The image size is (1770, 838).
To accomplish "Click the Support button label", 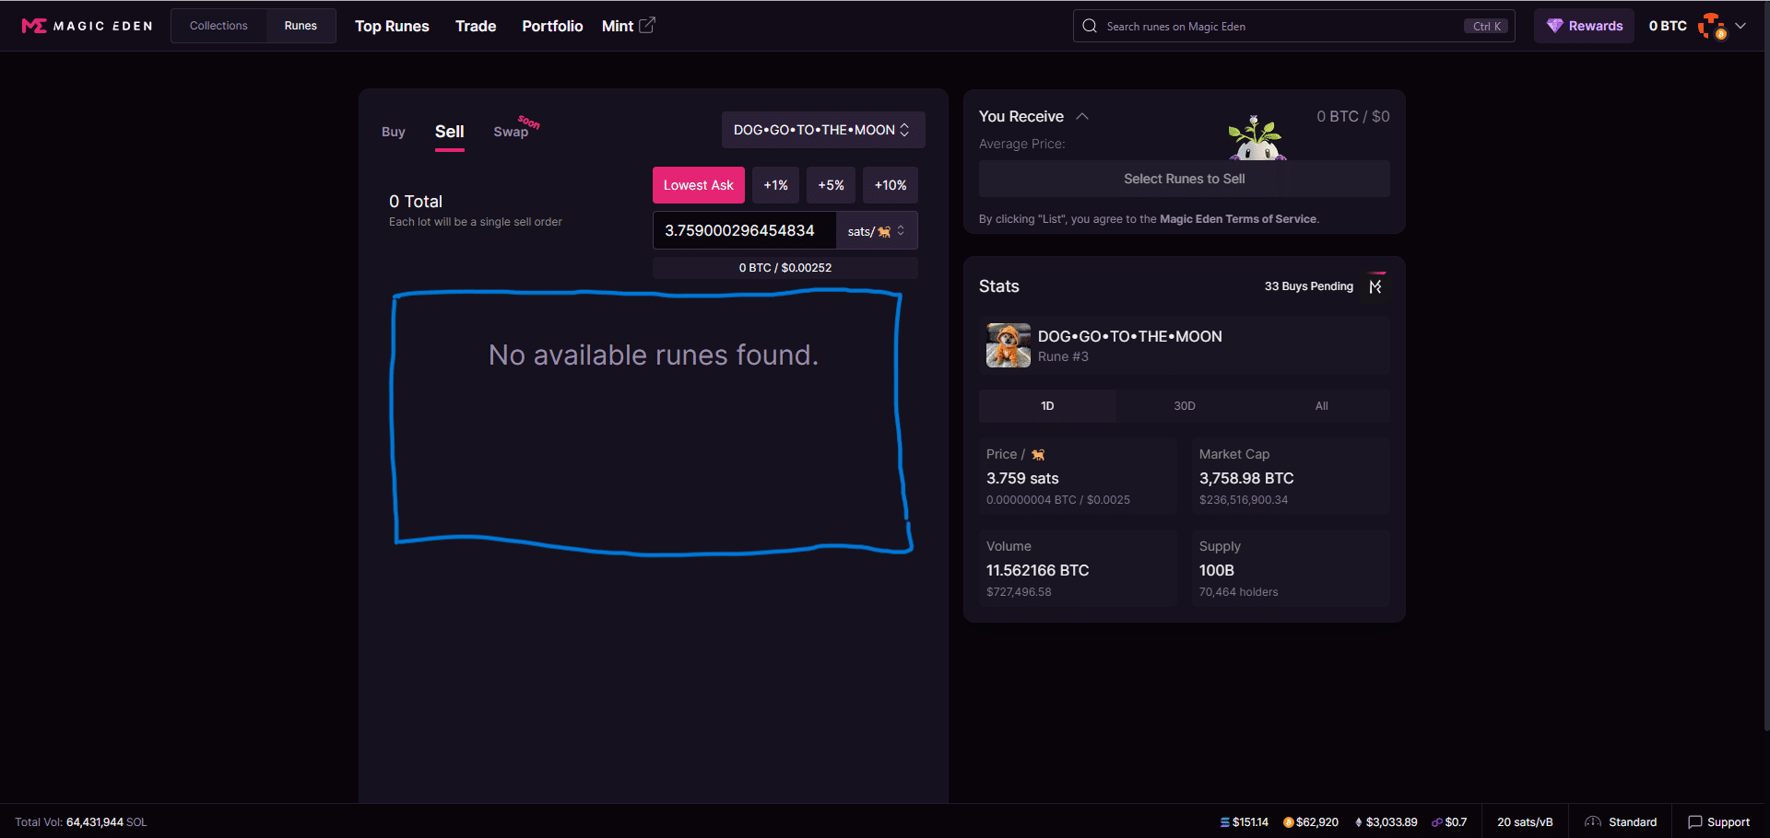I will coord(1729,822).
